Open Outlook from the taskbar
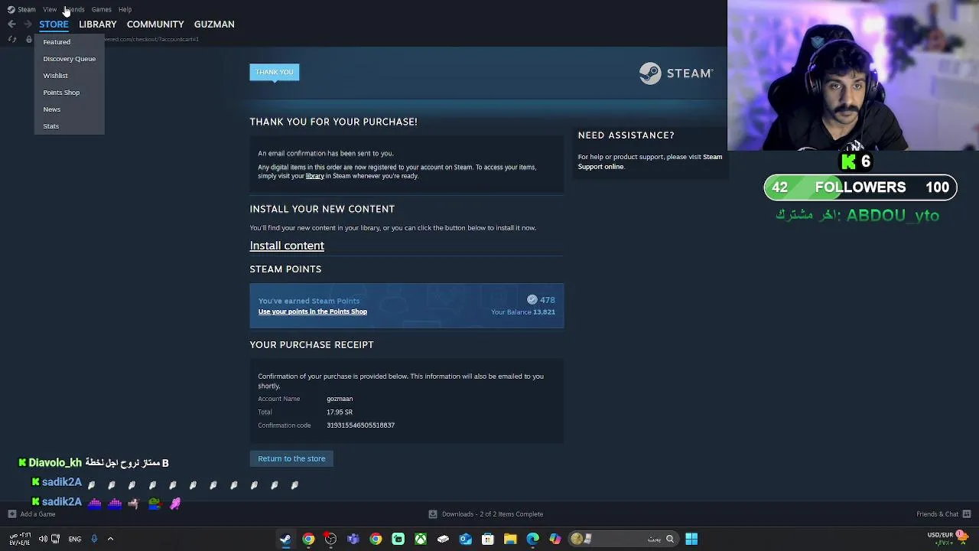The image size is (979, 551). (465, 539)
